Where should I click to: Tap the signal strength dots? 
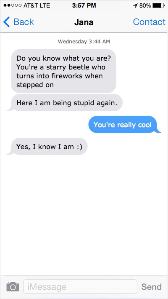click(13, 5)
